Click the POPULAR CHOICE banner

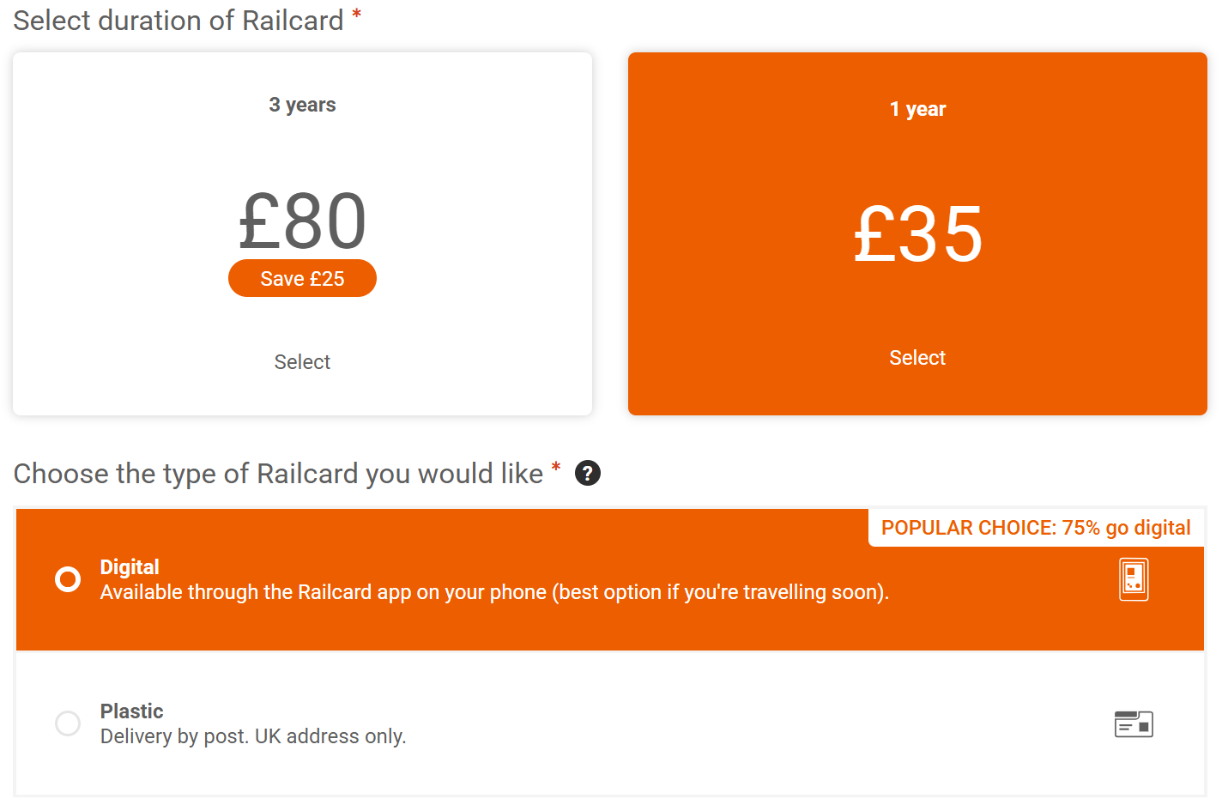pyautogui.click(x=1036, y=528)
